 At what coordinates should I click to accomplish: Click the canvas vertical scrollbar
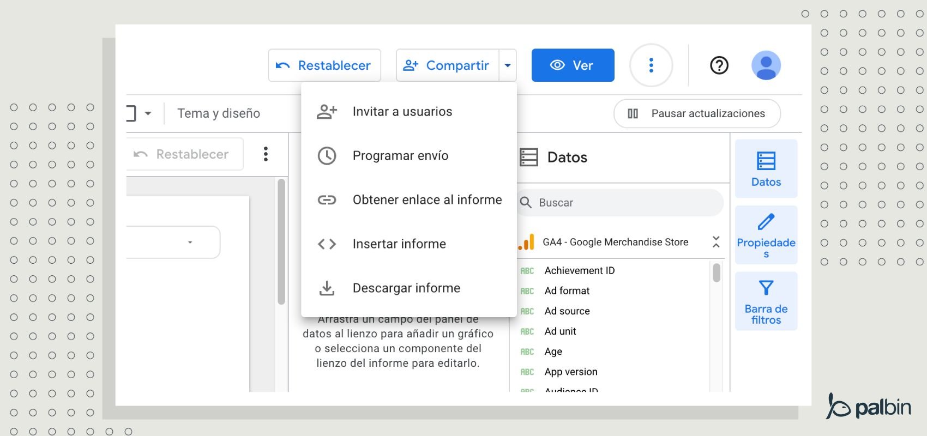(x=281, y=241)
